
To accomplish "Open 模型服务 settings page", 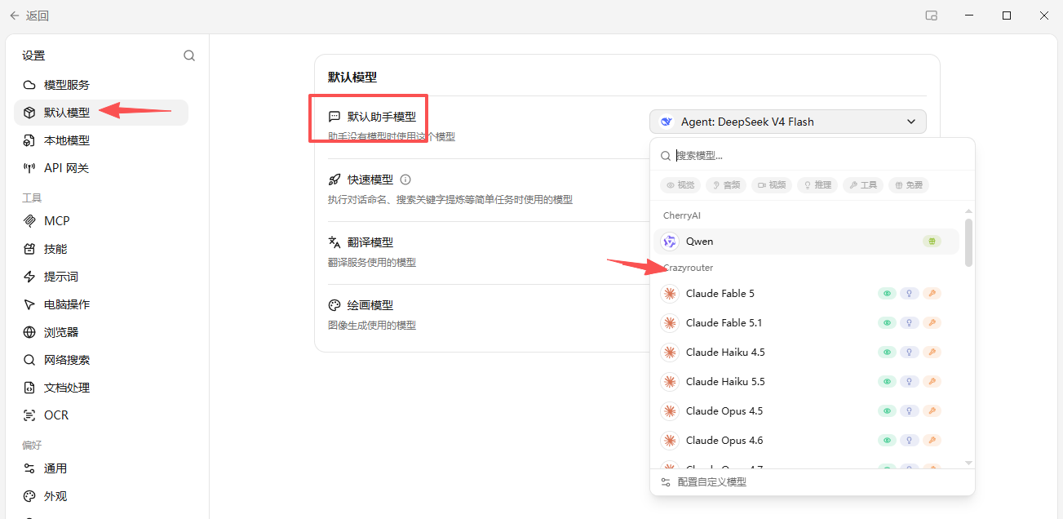I will pos(101,85).
